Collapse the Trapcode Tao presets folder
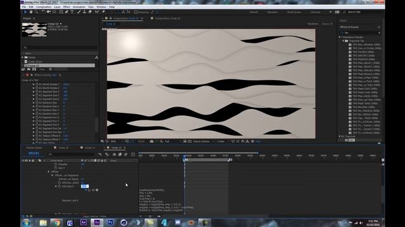This screenshot has width=405, height=227. (343, 41)
